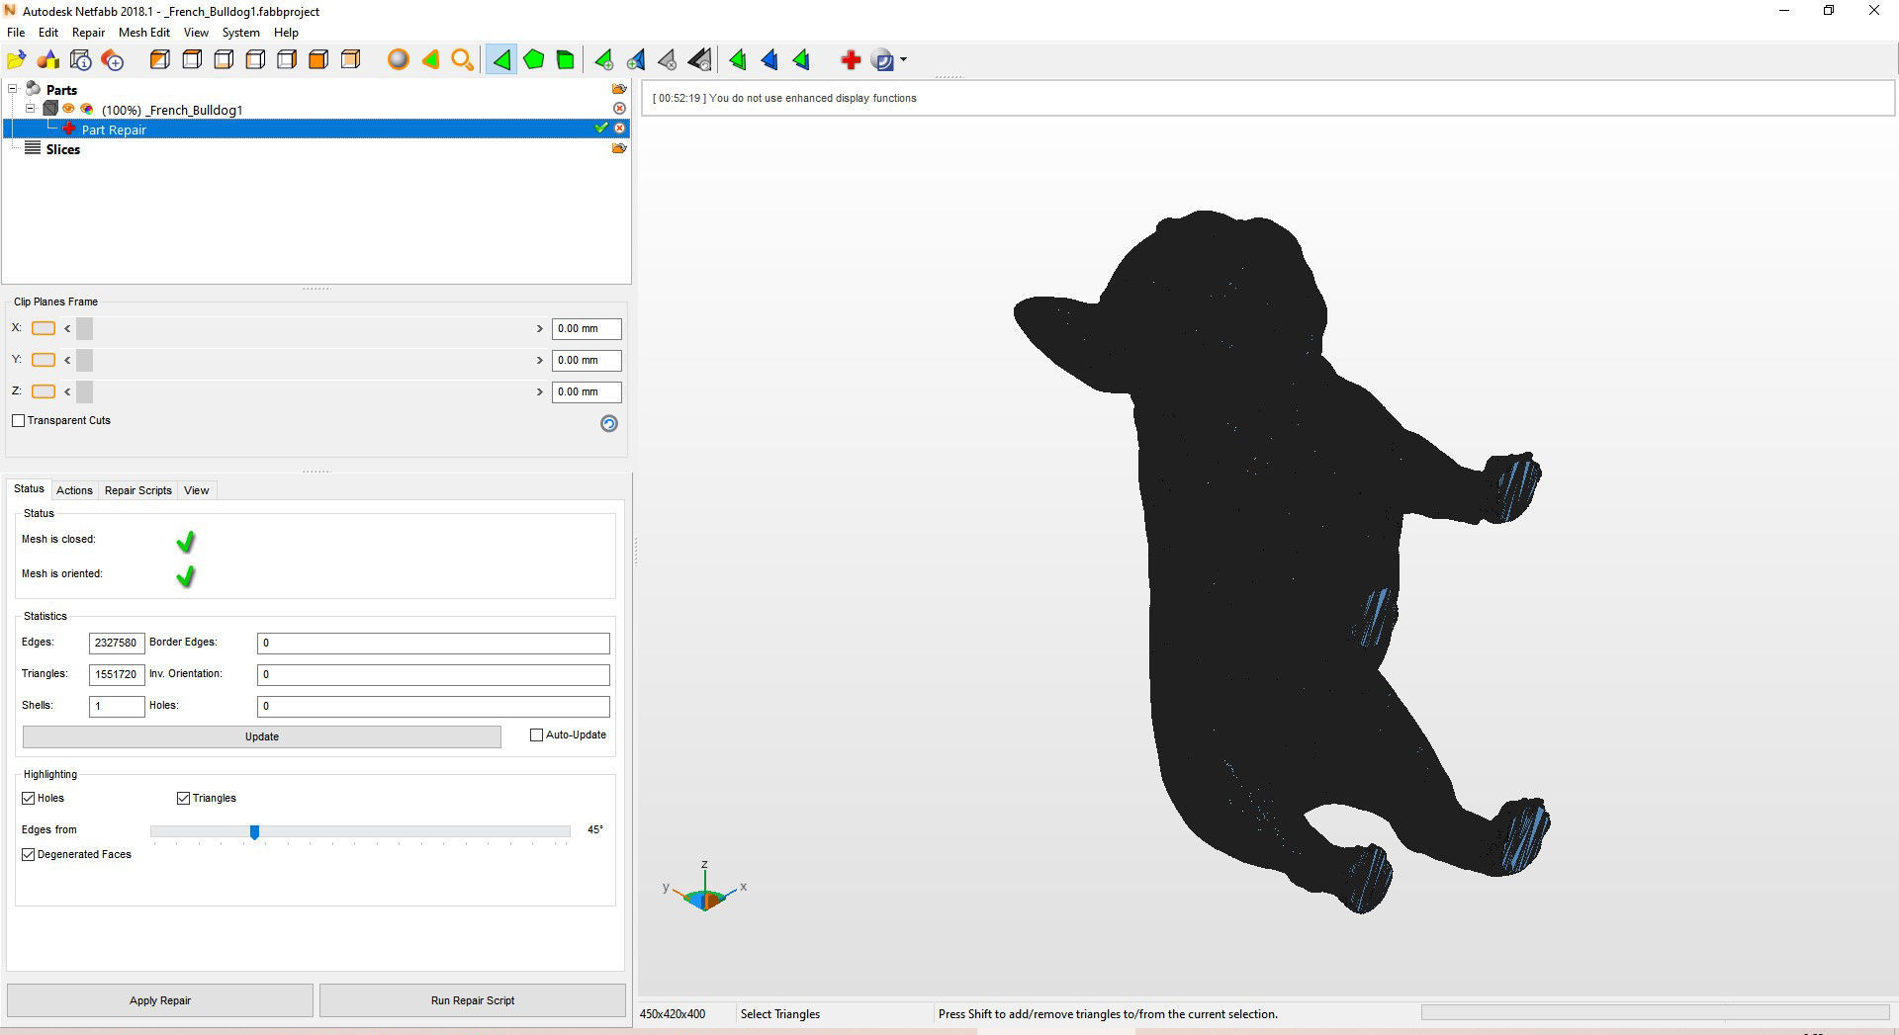Click the blue add node triangle tool
Image resolution: width=1899 pixels, height=1035 pixels.
point(636,60)
